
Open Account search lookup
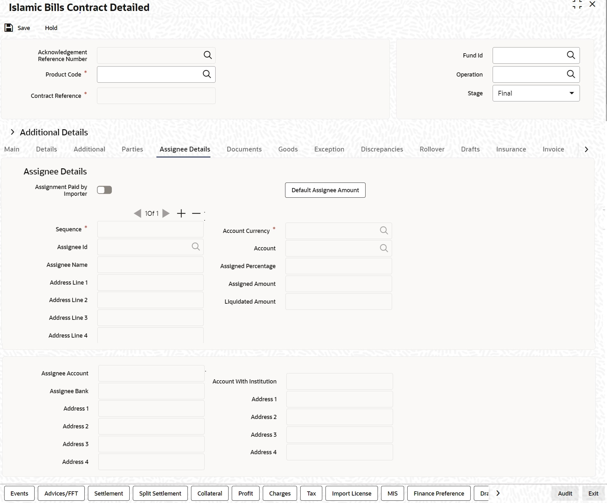(x=384, y=248)
